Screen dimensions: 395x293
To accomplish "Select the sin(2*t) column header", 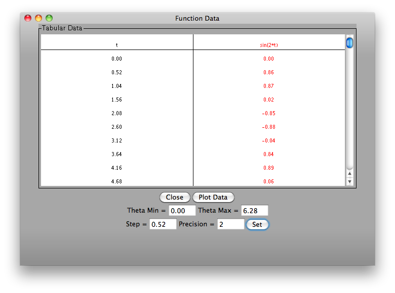I will (269, 45).
